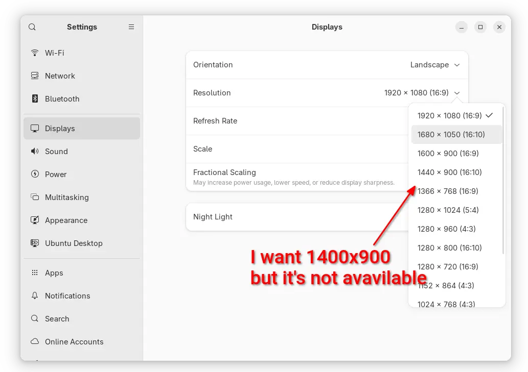Open Bluetooth settings panel
Viewport: 528px width, 372px height.
click(x=82, y=98)
